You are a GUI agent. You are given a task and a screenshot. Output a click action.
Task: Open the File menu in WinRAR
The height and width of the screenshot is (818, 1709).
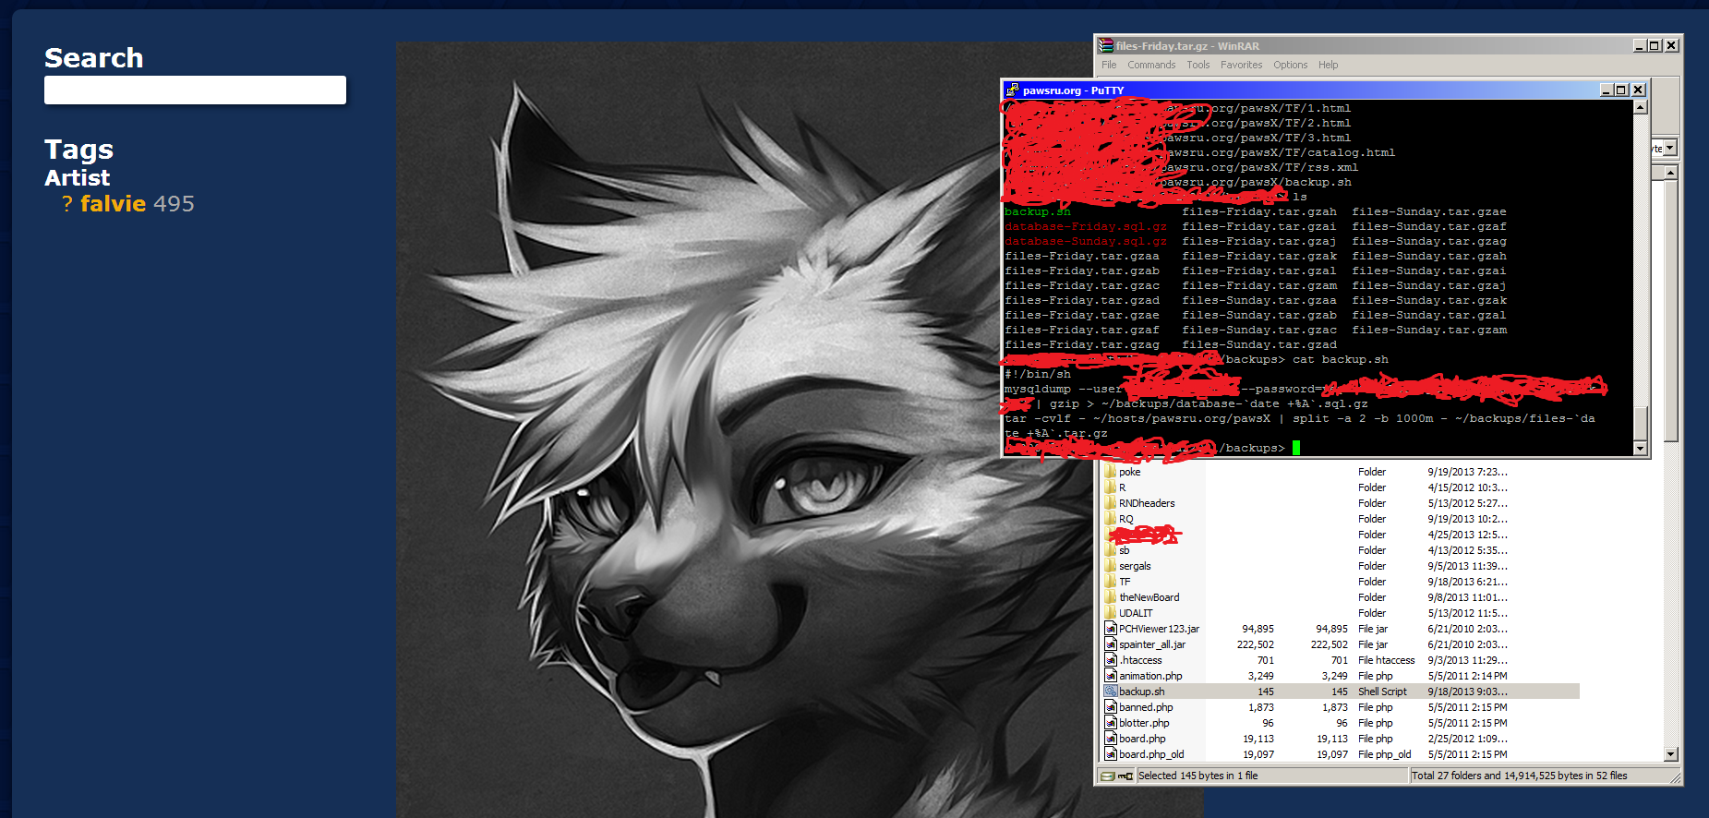(x=1109, y=65)
